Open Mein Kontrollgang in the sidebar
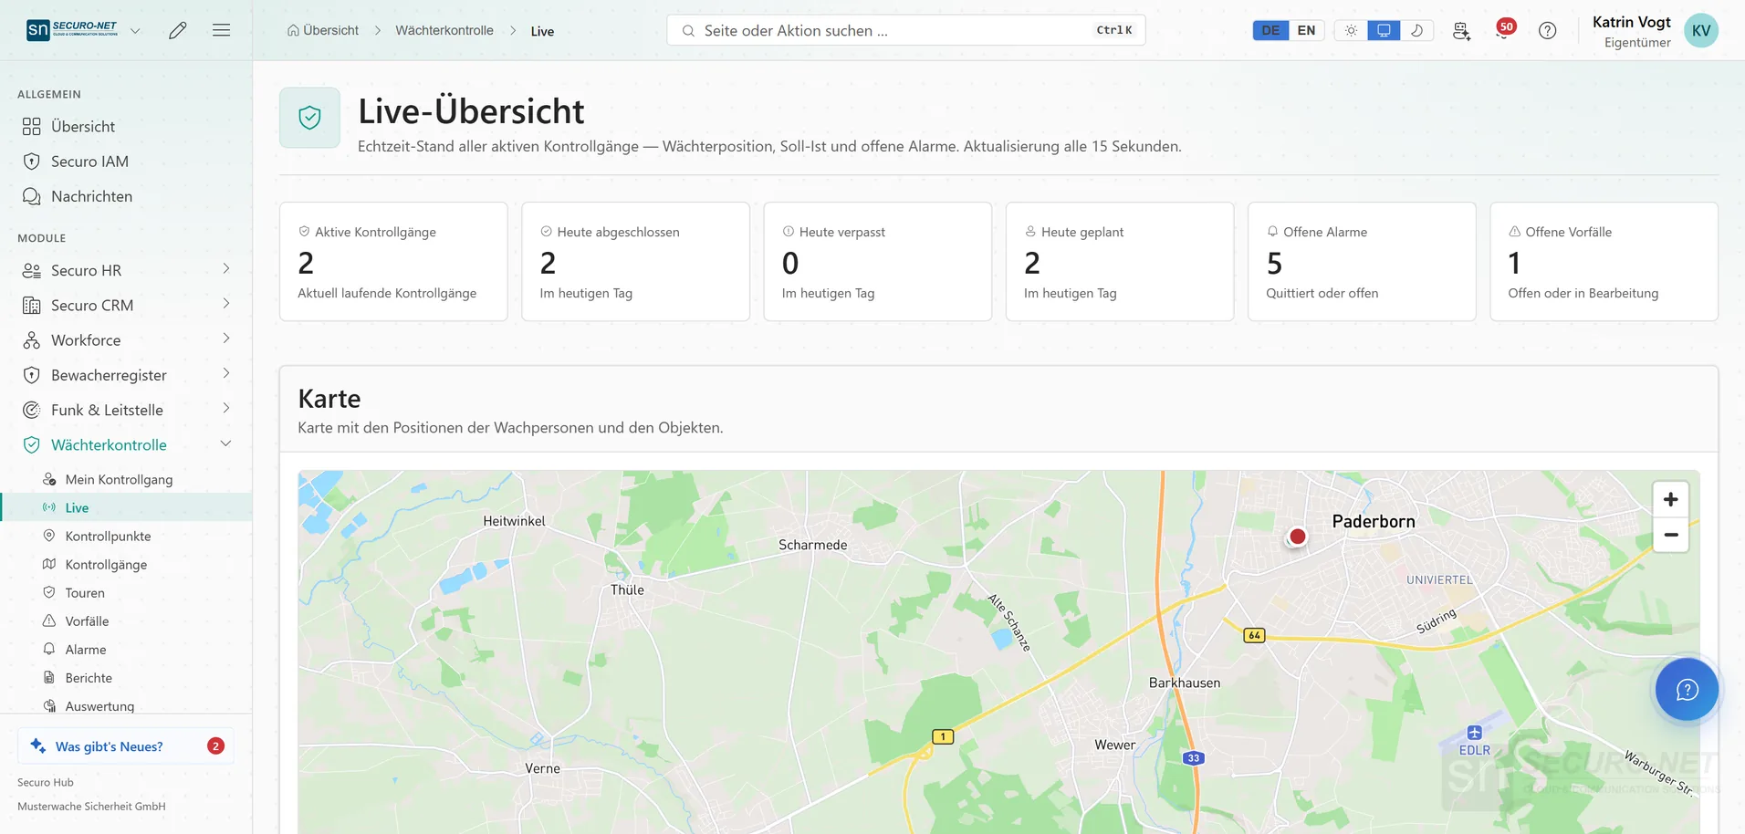1745x834 pixels. point(126,479)
